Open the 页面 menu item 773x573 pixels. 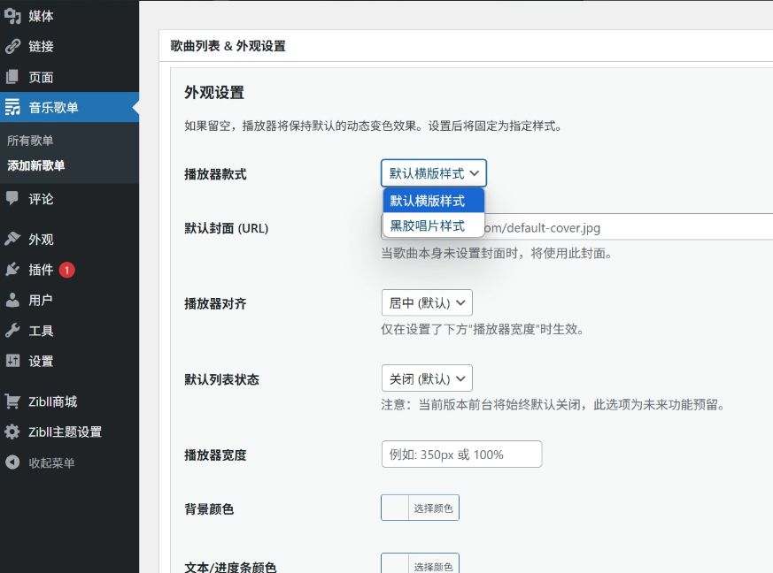[70, 77]
